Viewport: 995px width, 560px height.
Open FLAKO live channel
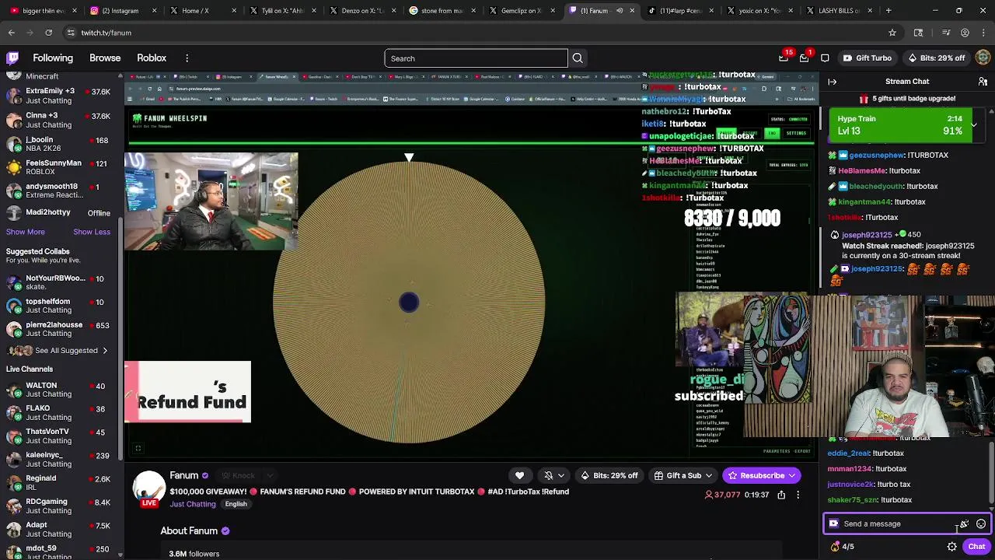[x=61, y=413]
